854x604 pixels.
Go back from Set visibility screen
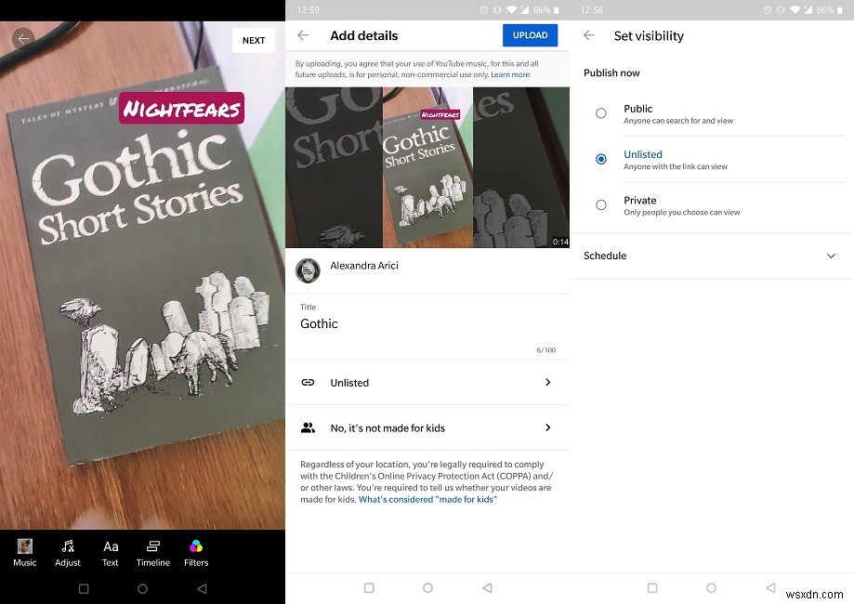589,35
